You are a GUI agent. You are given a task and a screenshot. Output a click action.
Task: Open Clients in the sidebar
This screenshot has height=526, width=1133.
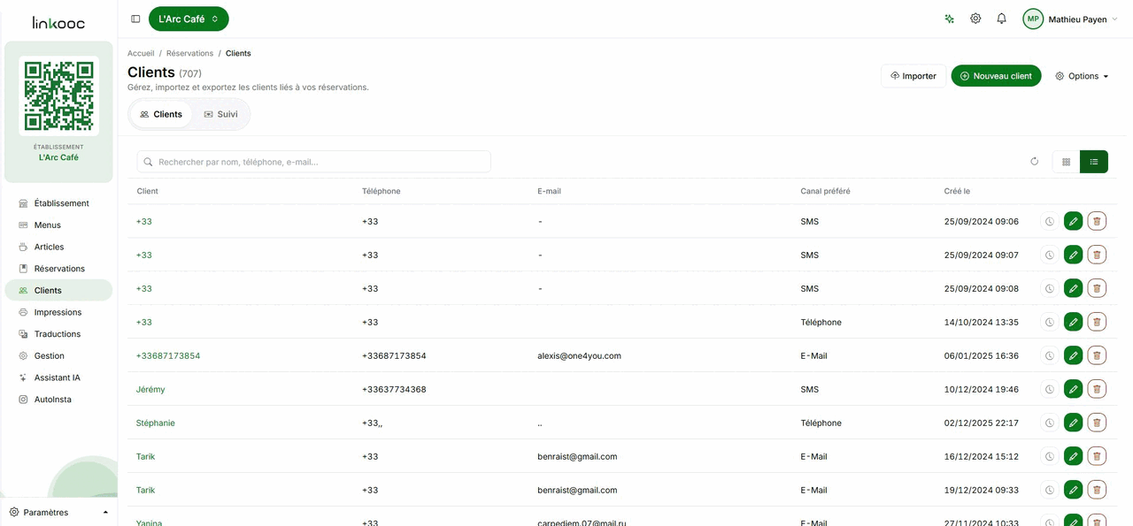pos(58,290)
